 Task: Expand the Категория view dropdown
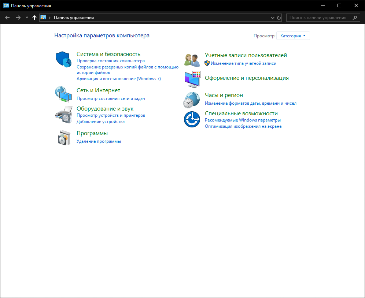(293, 36)
